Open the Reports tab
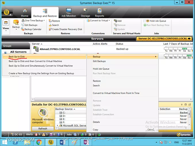This screenshot has width=195, height=146. (100, 13)
